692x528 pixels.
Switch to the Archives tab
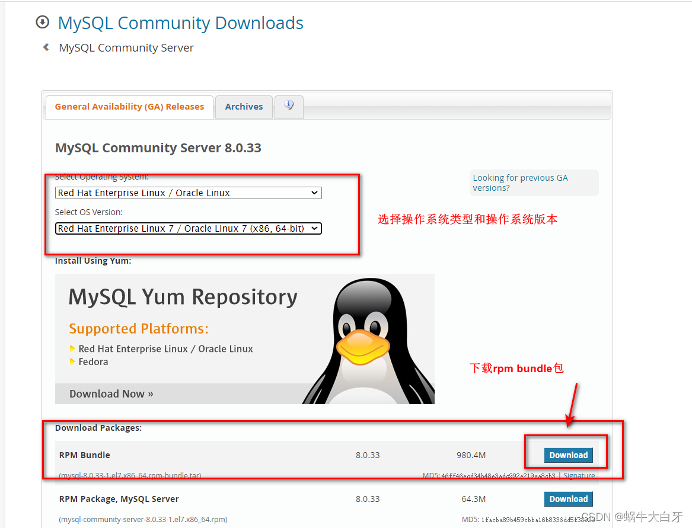click(x=244, y=107)
